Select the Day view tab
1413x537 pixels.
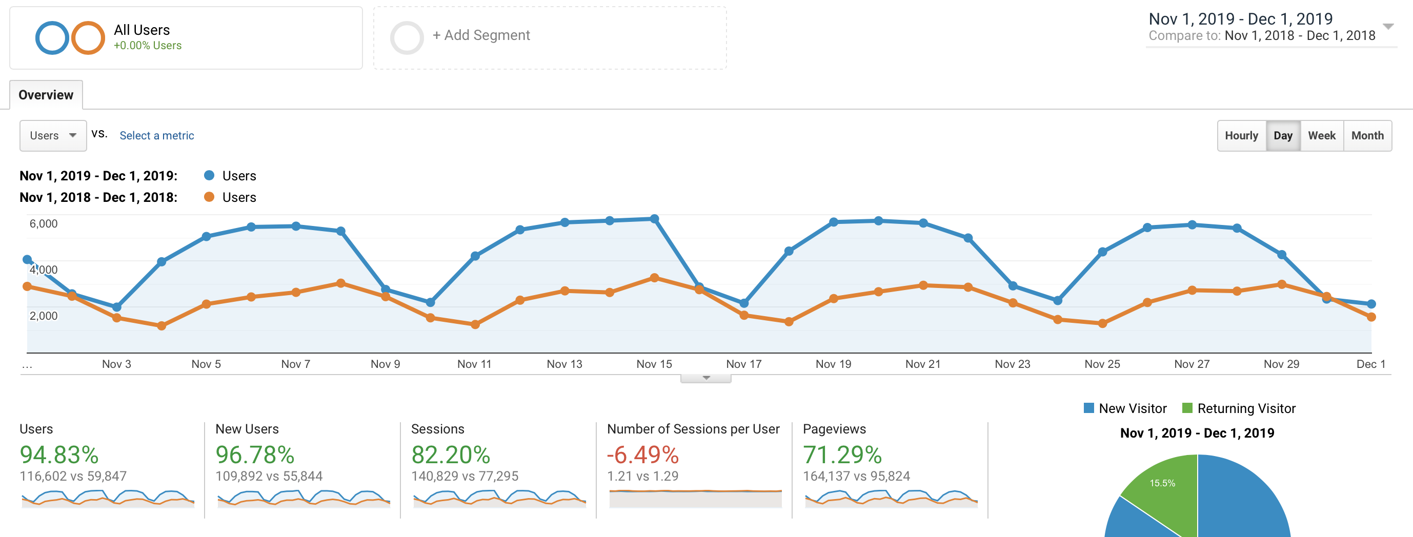click(1284, 135)
